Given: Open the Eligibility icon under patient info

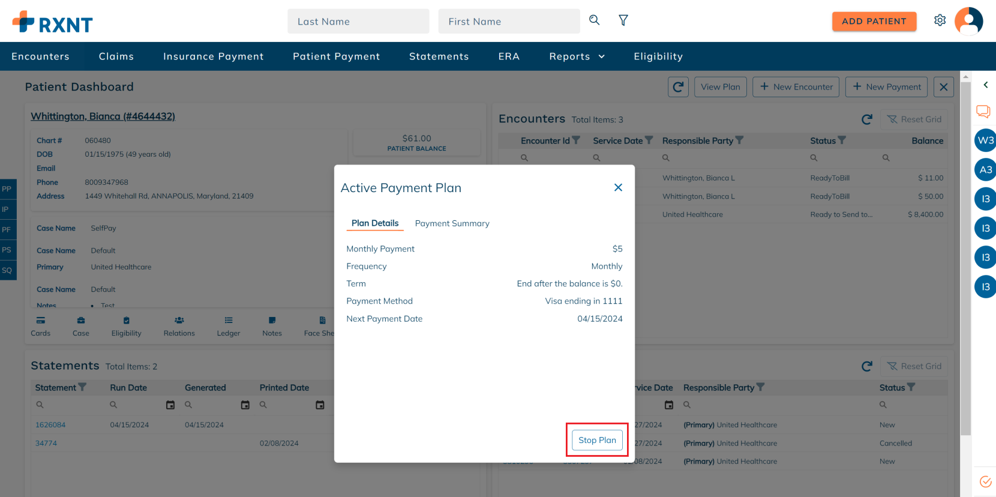Looking at the screenshot, I should tap(127, 326).
